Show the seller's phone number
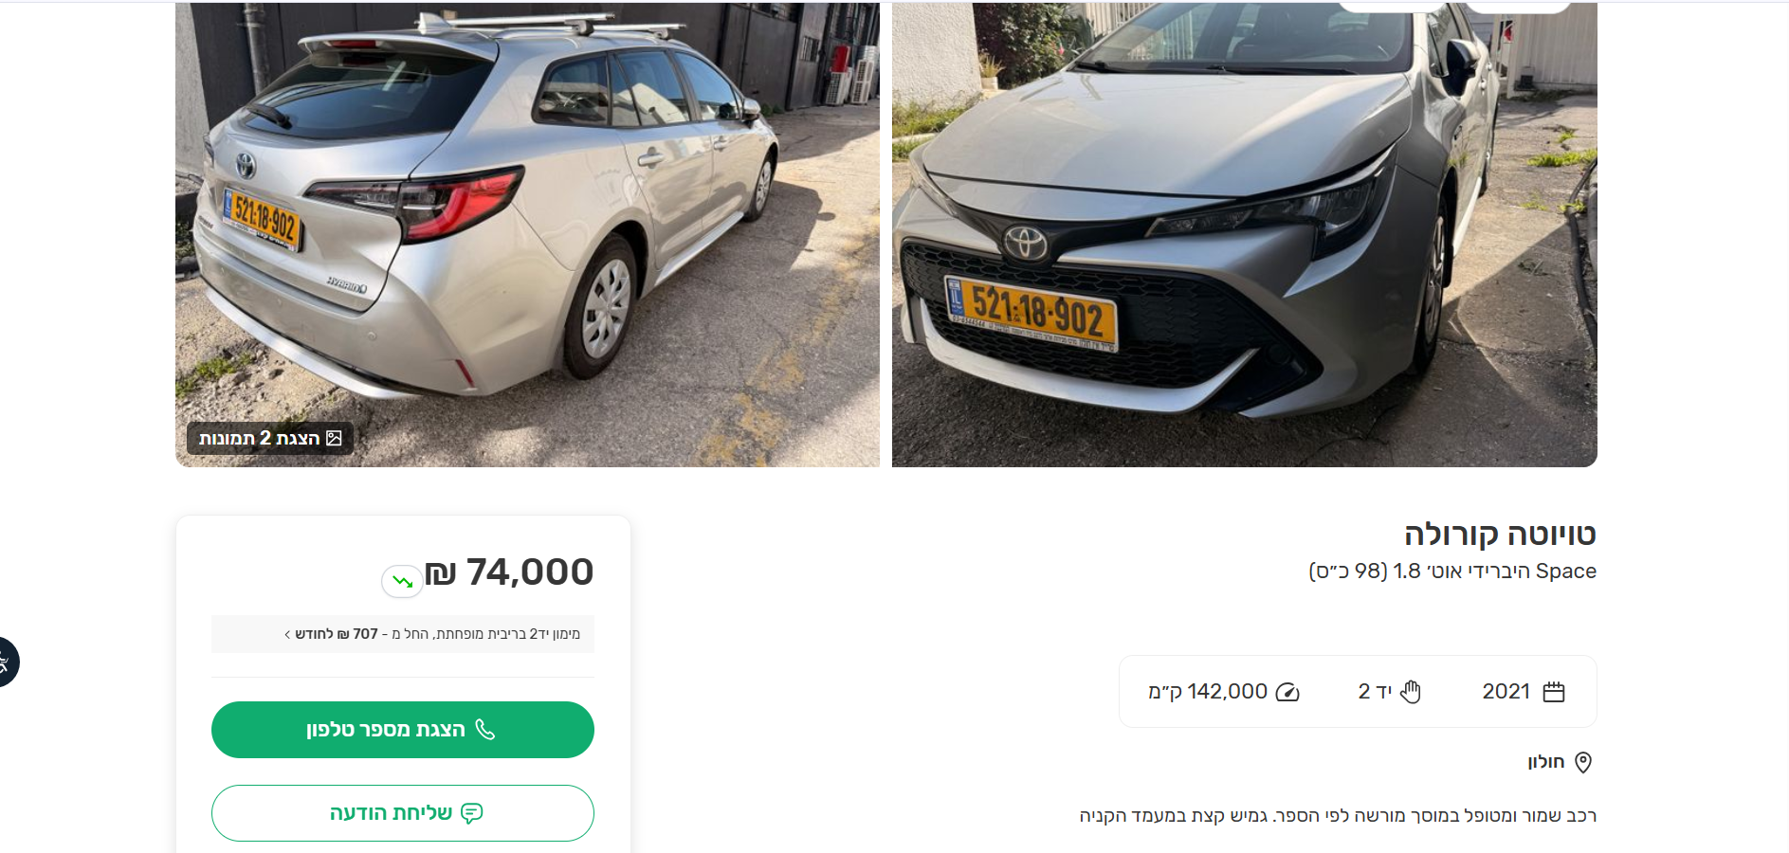This screenshot has width=1789, height=853. coord(403,730)
